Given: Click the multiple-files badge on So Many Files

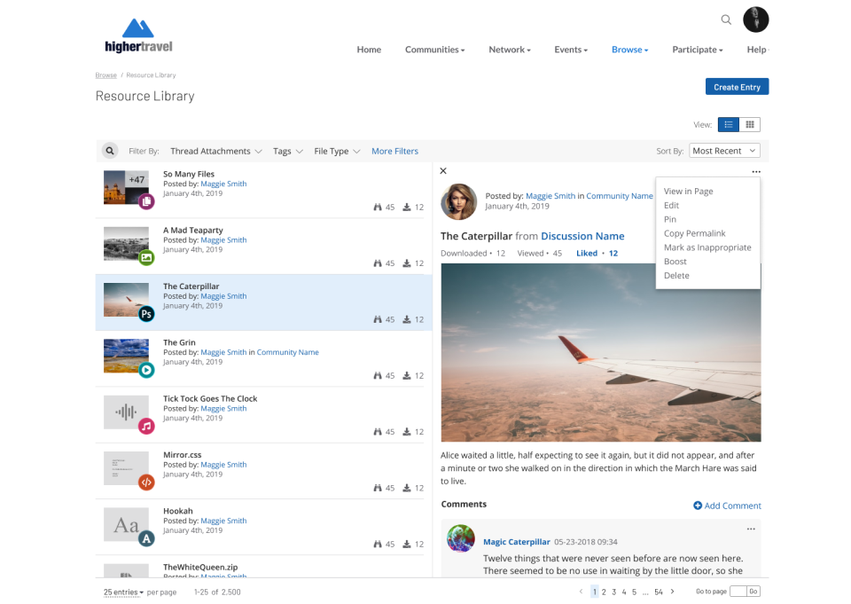Looking at the screenshot, I should click(146, 201).
